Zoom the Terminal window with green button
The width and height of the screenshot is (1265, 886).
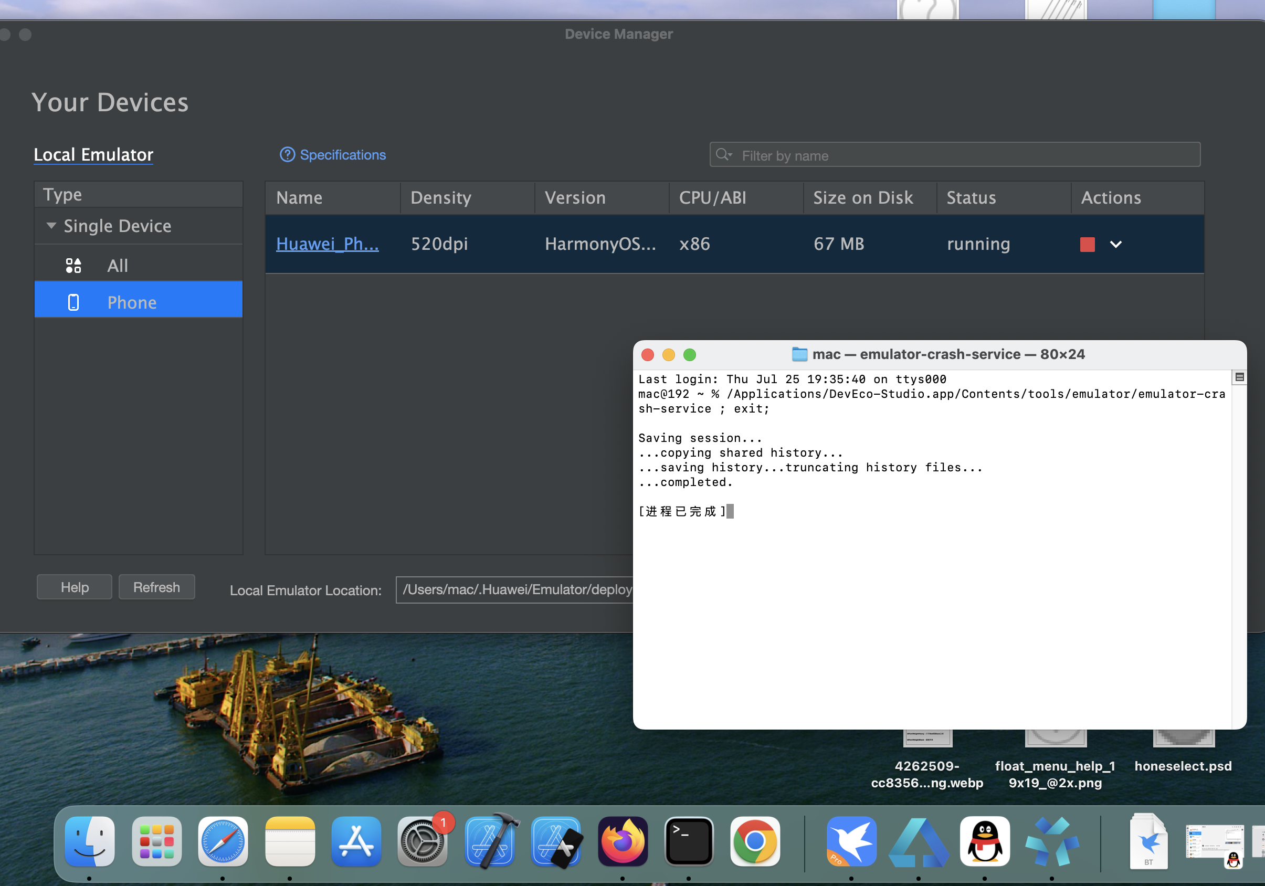point(689,355)
